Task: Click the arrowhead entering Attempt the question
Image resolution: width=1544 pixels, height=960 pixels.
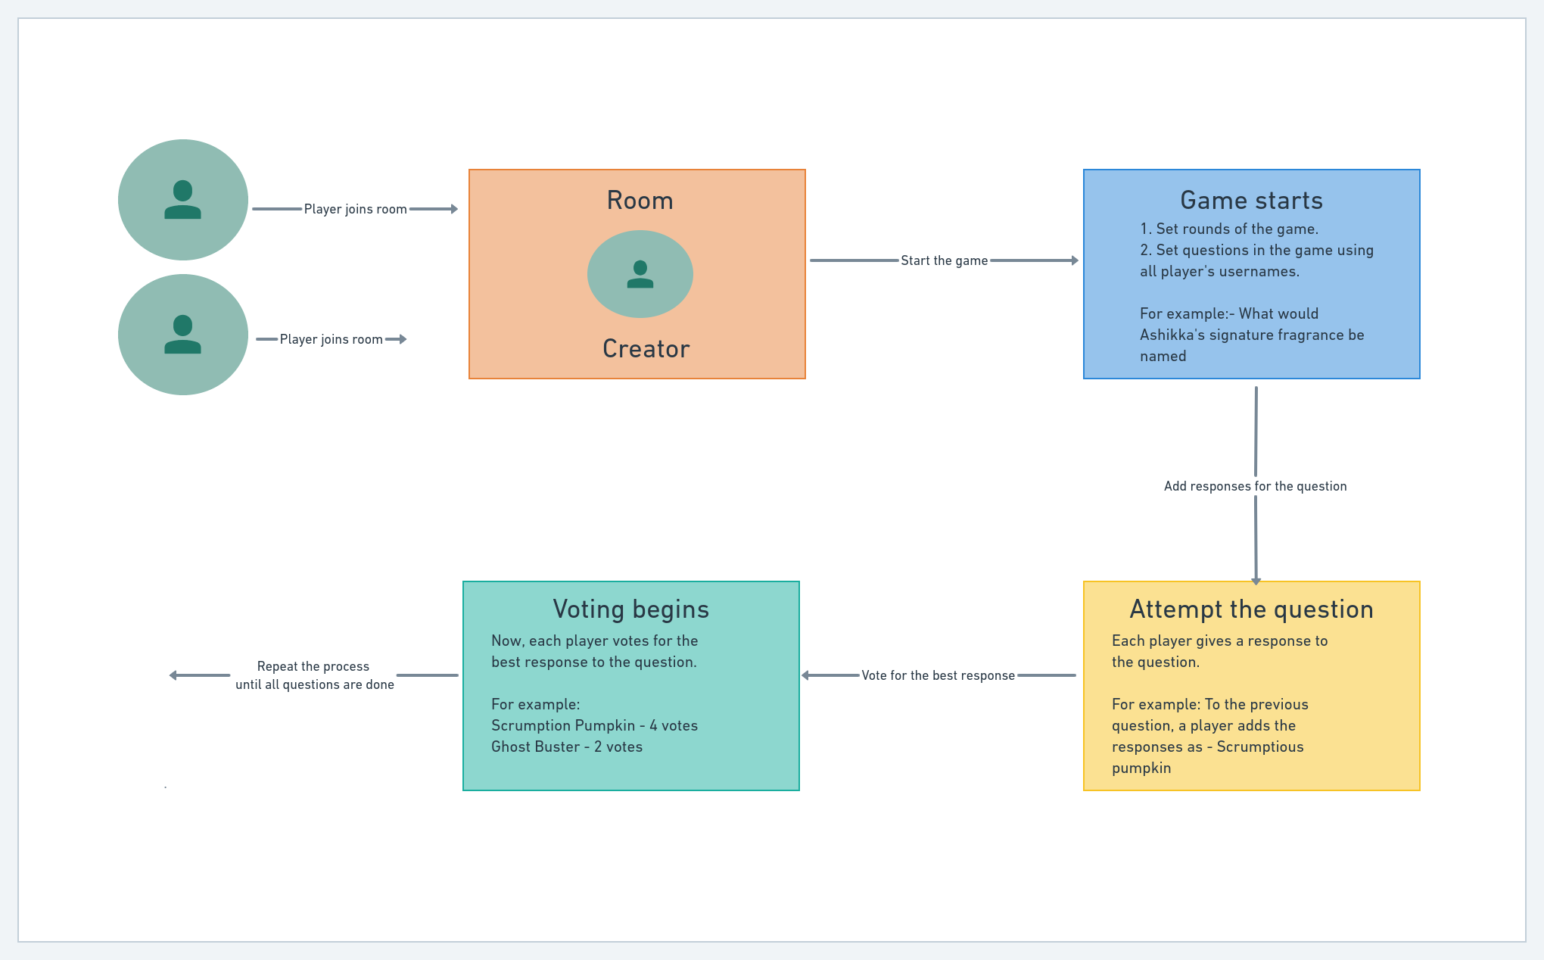Action: pyautogui.click(x=1256, y=581)
